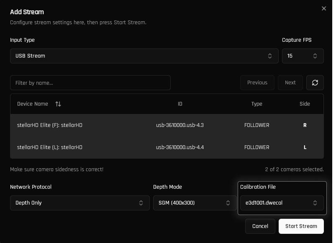Image resolution: width=336 pixels, height=243 pixels.
Task: Click the Start Stream button
Action: coord(301,226)
